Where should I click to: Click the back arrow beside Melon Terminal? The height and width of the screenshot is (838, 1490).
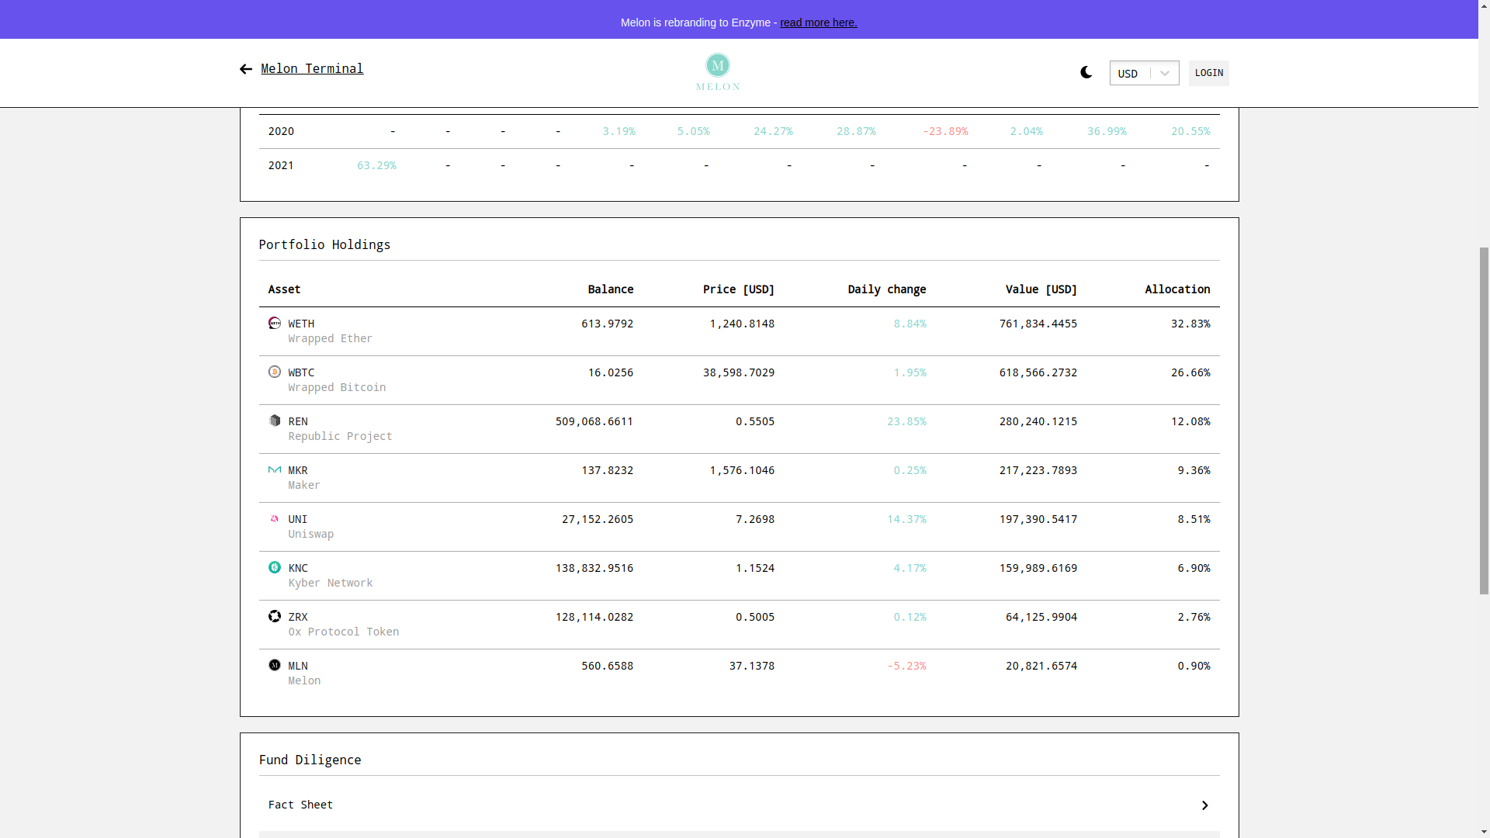pyautogui.click(x=246, y=69)
